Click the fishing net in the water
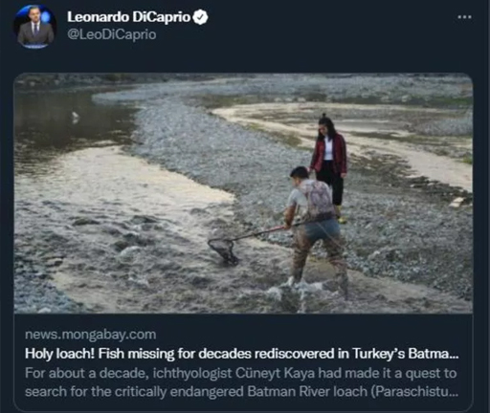The height and width of the screenshot is (413, 490). tap(223, 250)
